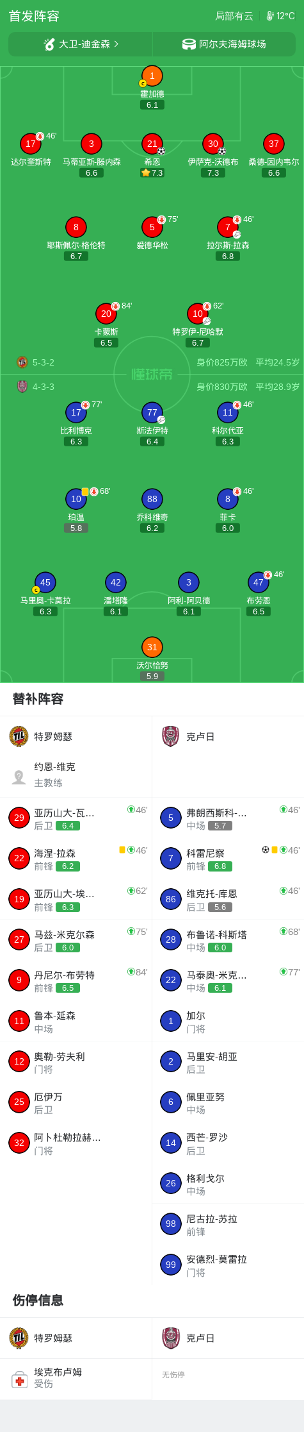Open player 伊萨克-沃德布 number 30

point(213,144)
